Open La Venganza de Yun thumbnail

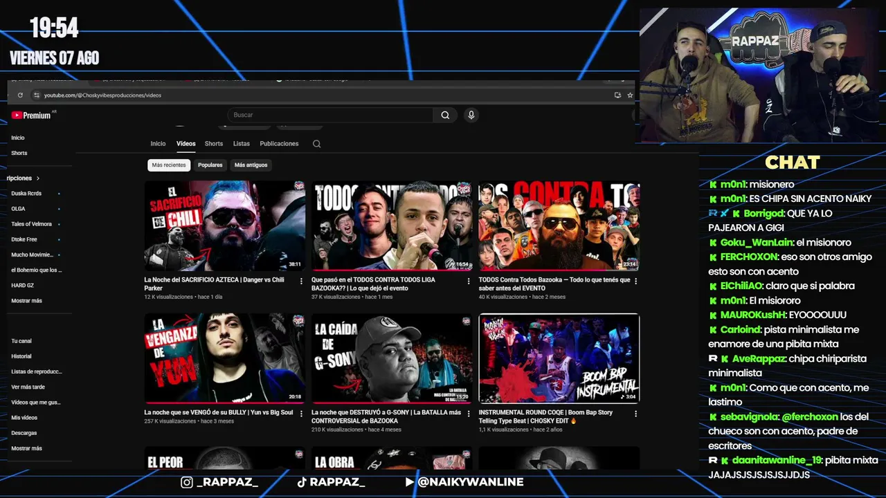coord(225,358)
